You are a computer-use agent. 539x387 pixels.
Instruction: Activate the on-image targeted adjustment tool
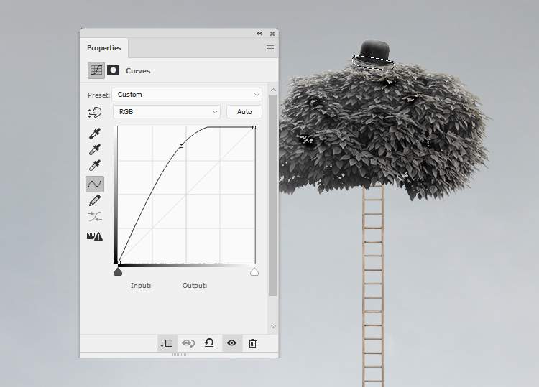[95, 112]
